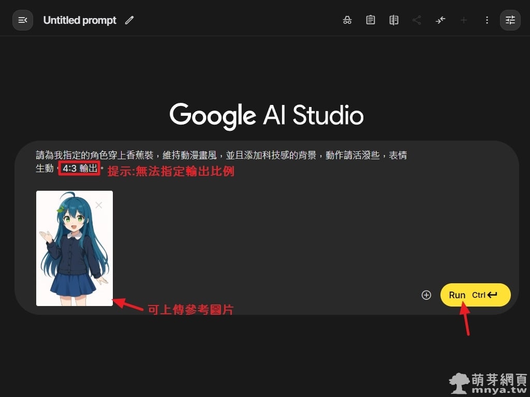
Task: Click the "Untitled prompt" title
Action: pyautogui.click(x=80, y=20)
